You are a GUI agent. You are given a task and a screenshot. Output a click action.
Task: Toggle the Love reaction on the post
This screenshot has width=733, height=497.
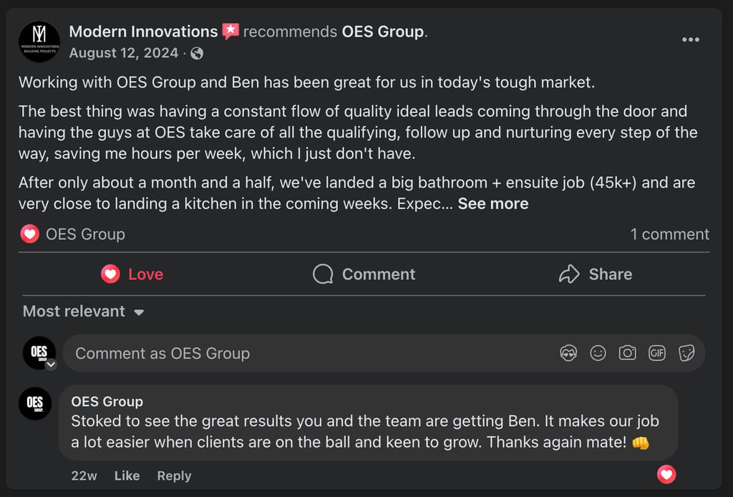(132, 274)
